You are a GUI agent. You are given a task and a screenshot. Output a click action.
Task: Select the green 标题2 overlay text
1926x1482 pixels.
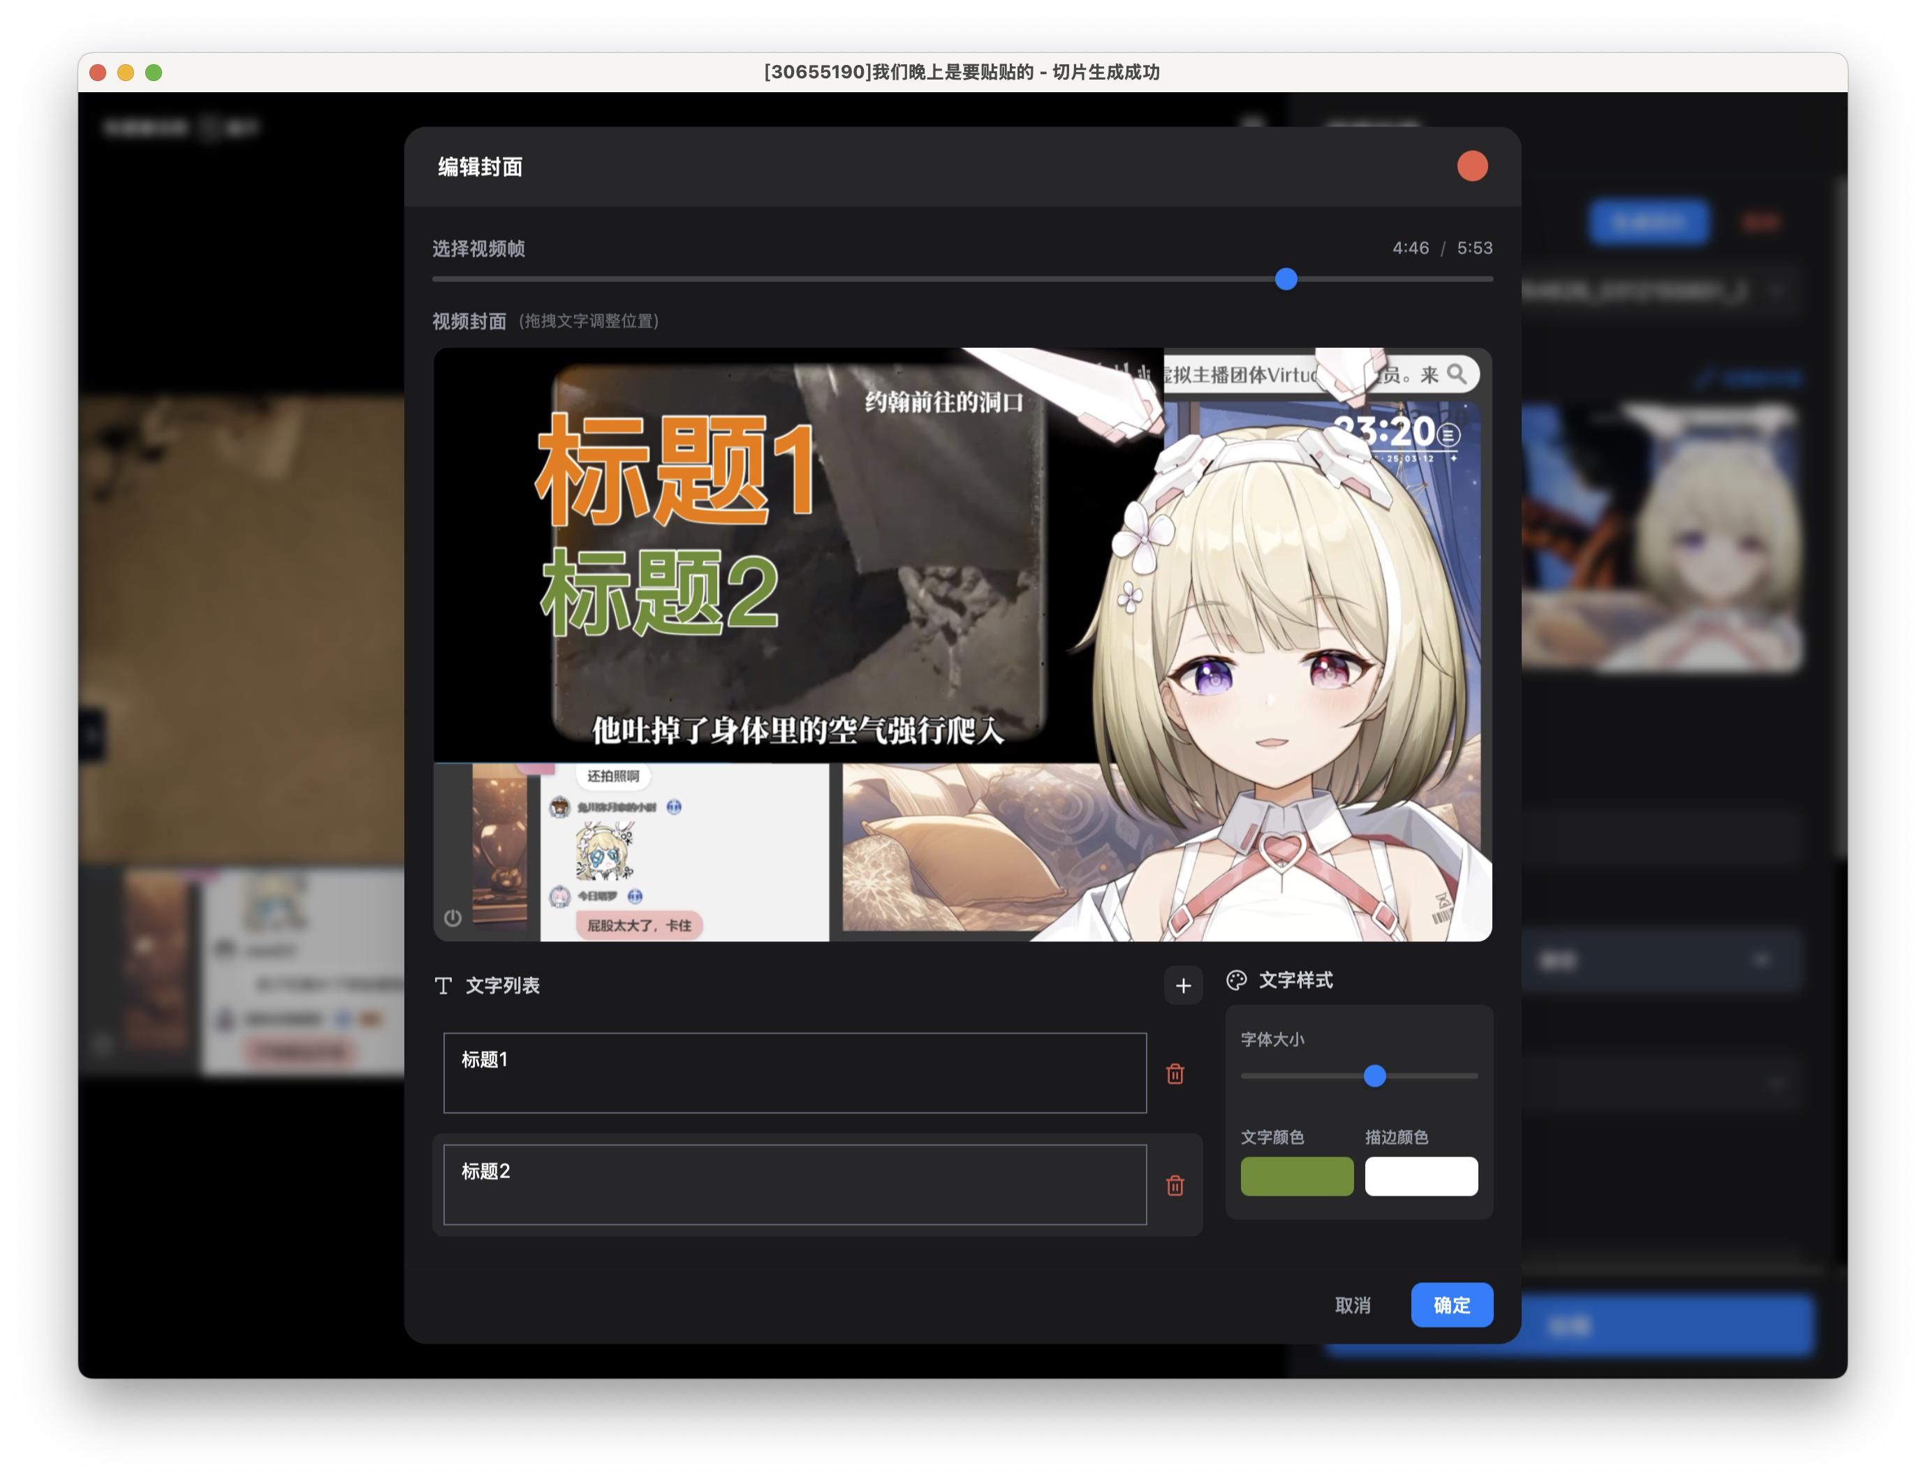tap(660, 593)
